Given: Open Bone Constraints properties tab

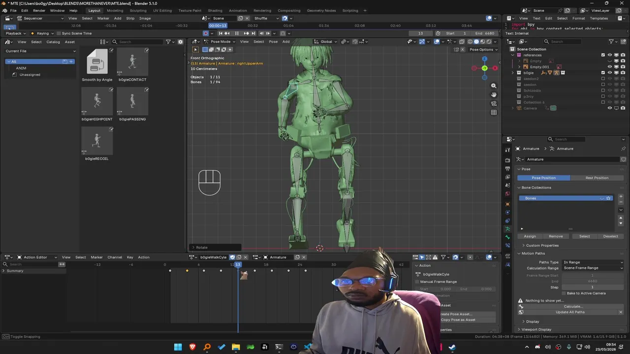Looking at the screenshot, I should (507, 246).
